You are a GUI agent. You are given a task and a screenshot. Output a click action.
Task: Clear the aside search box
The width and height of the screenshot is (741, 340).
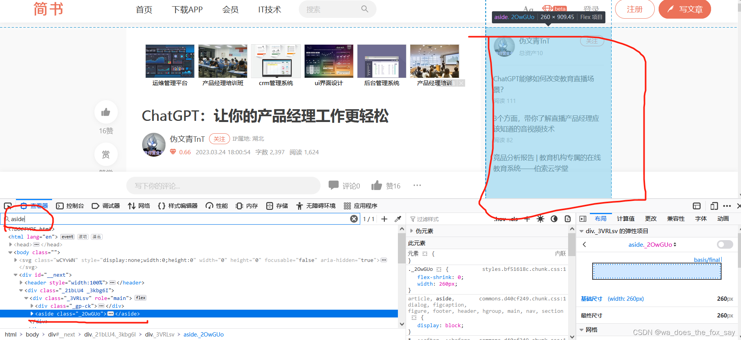(x=354, y=219)
